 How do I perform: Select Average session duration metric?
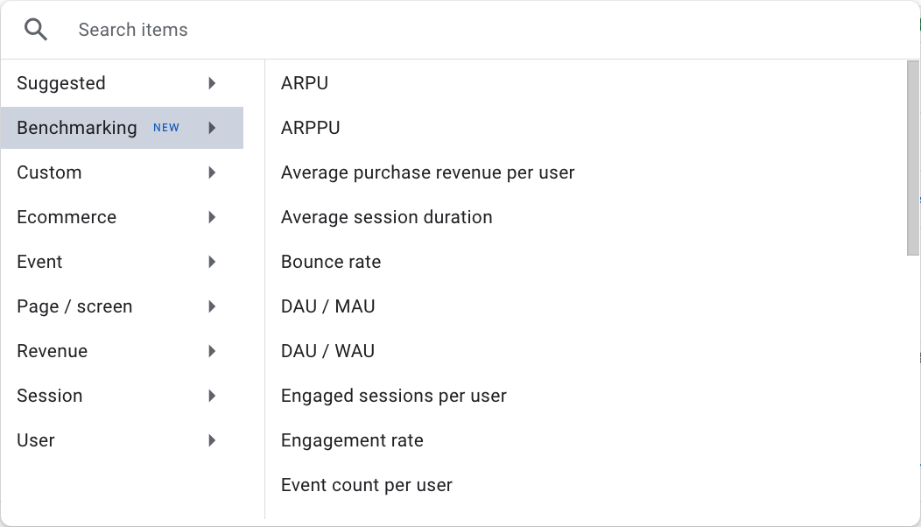click(x=386, y=217)
